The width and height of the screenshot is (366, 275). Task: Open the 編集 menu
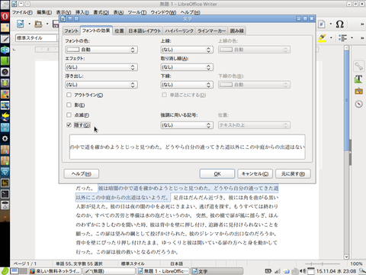click(44, 12)
